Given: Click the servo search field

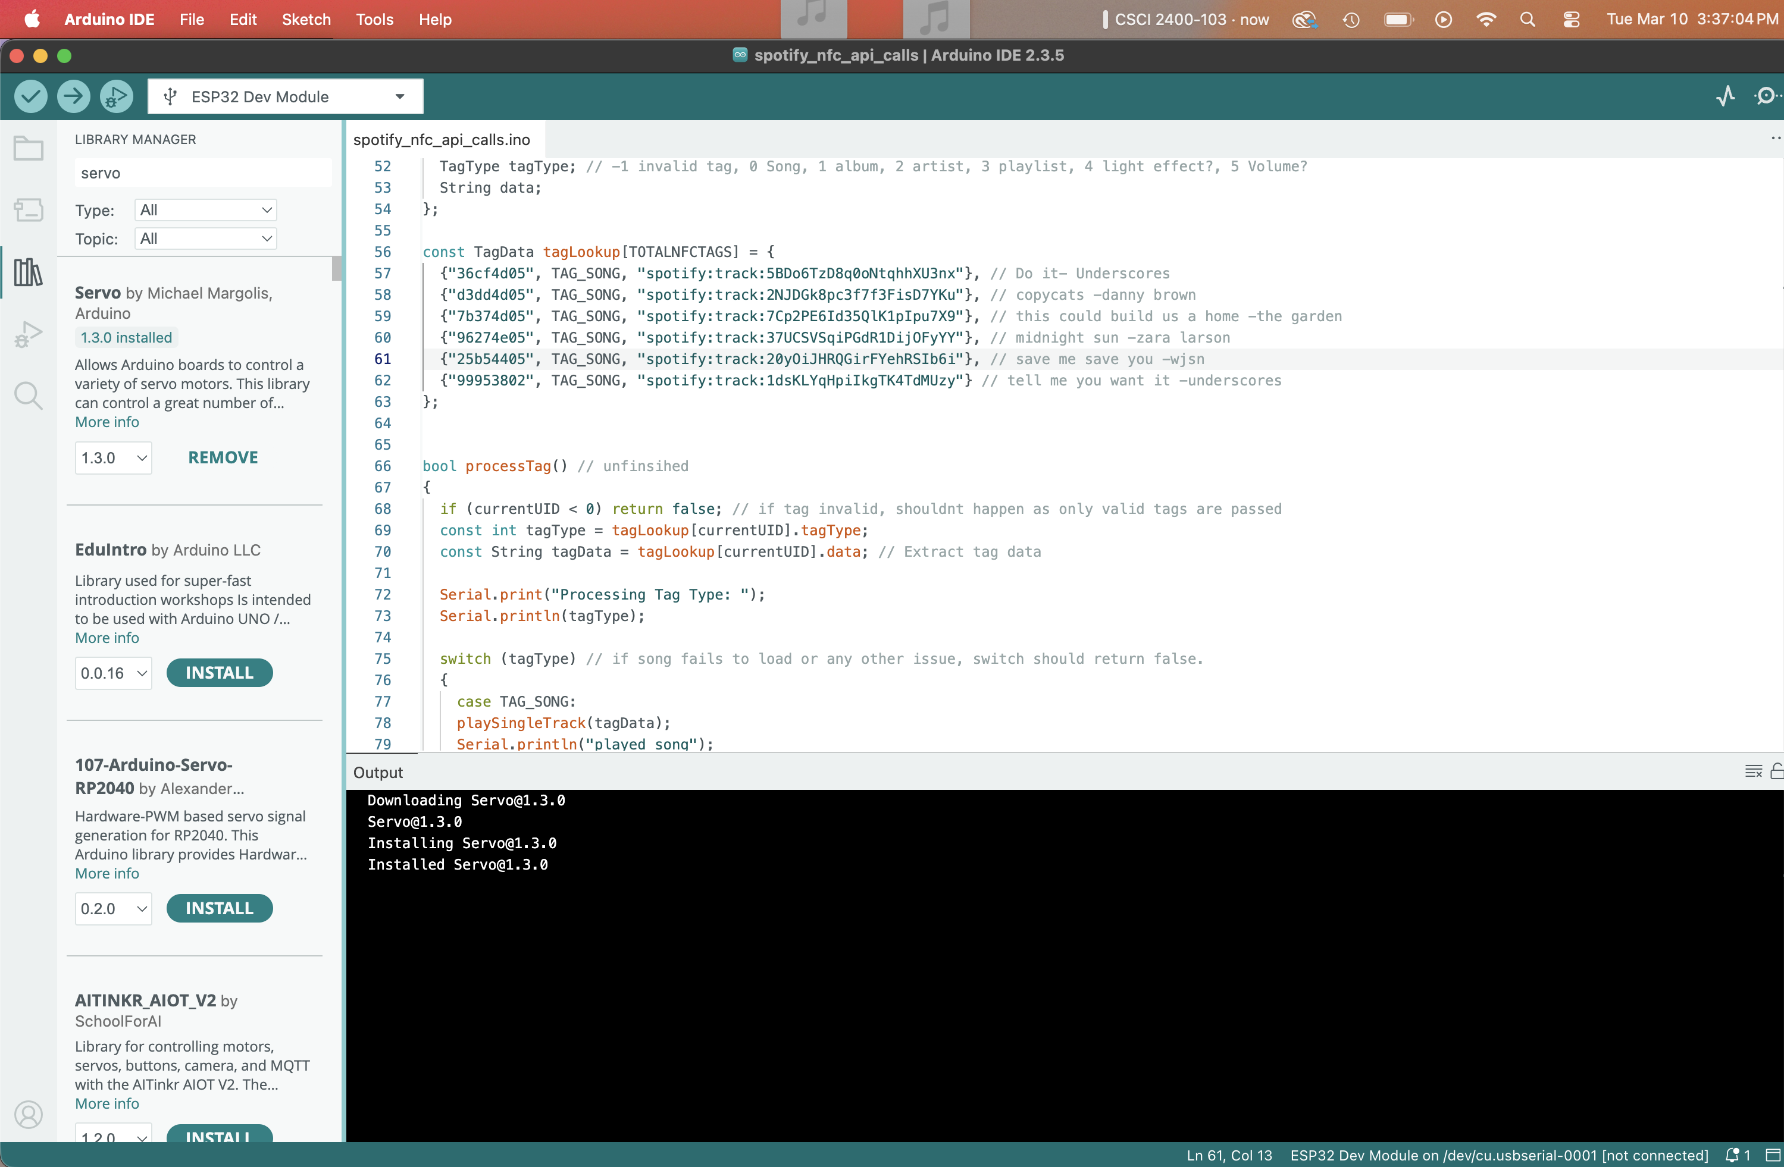Looking at the screenshot, I should pyautogui.click(x=202, y=172).
